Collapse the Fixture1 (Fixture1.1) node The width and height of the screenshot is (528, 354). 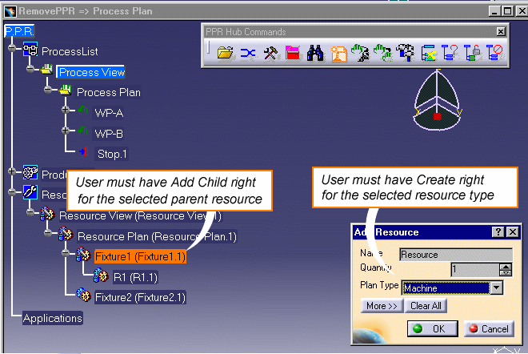click(x=66, y=255)
